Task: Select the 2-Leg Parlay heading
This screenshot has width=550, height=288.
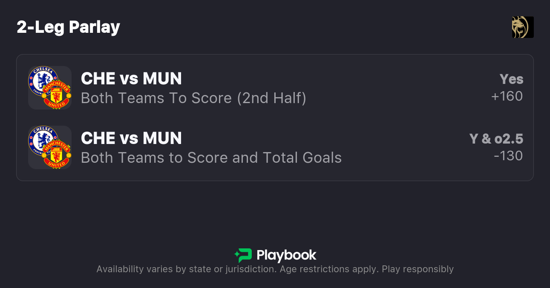Action: tap(68, 27)
